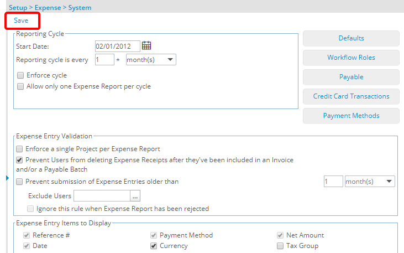Check Allow only one Expense Report per cycle
The width and height of the screenshot is (404, 253).
pyautogui.click(x=20, y=86)
